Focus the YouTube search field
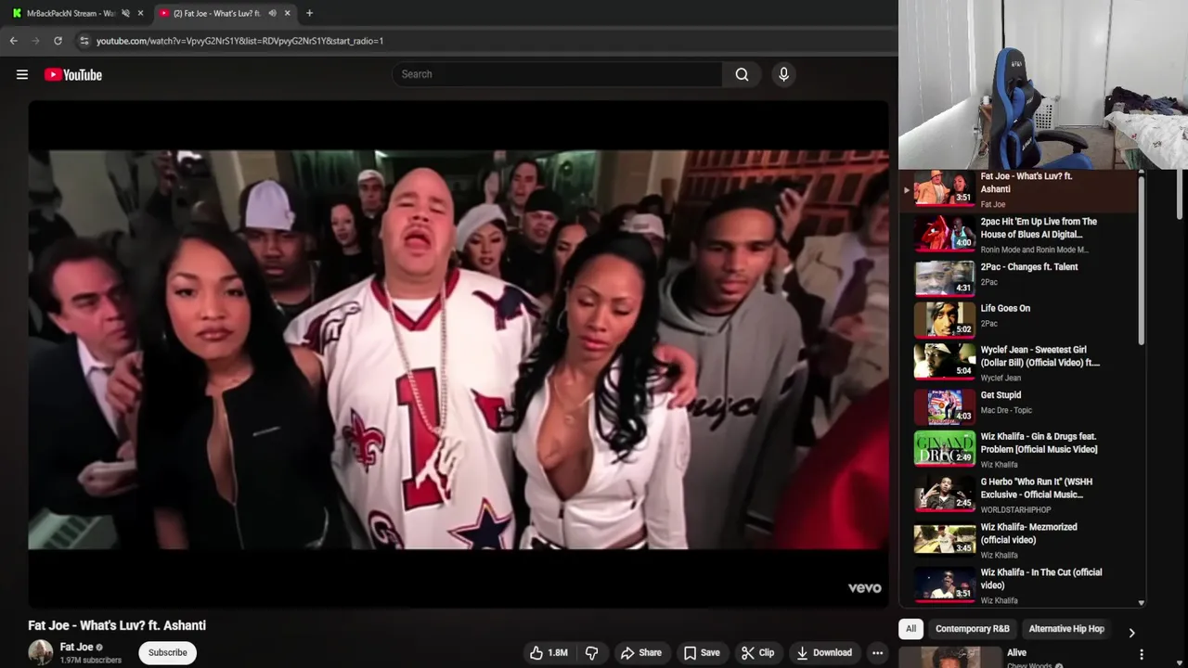This screenshot has width=1188, height=668. coord(557,74)
